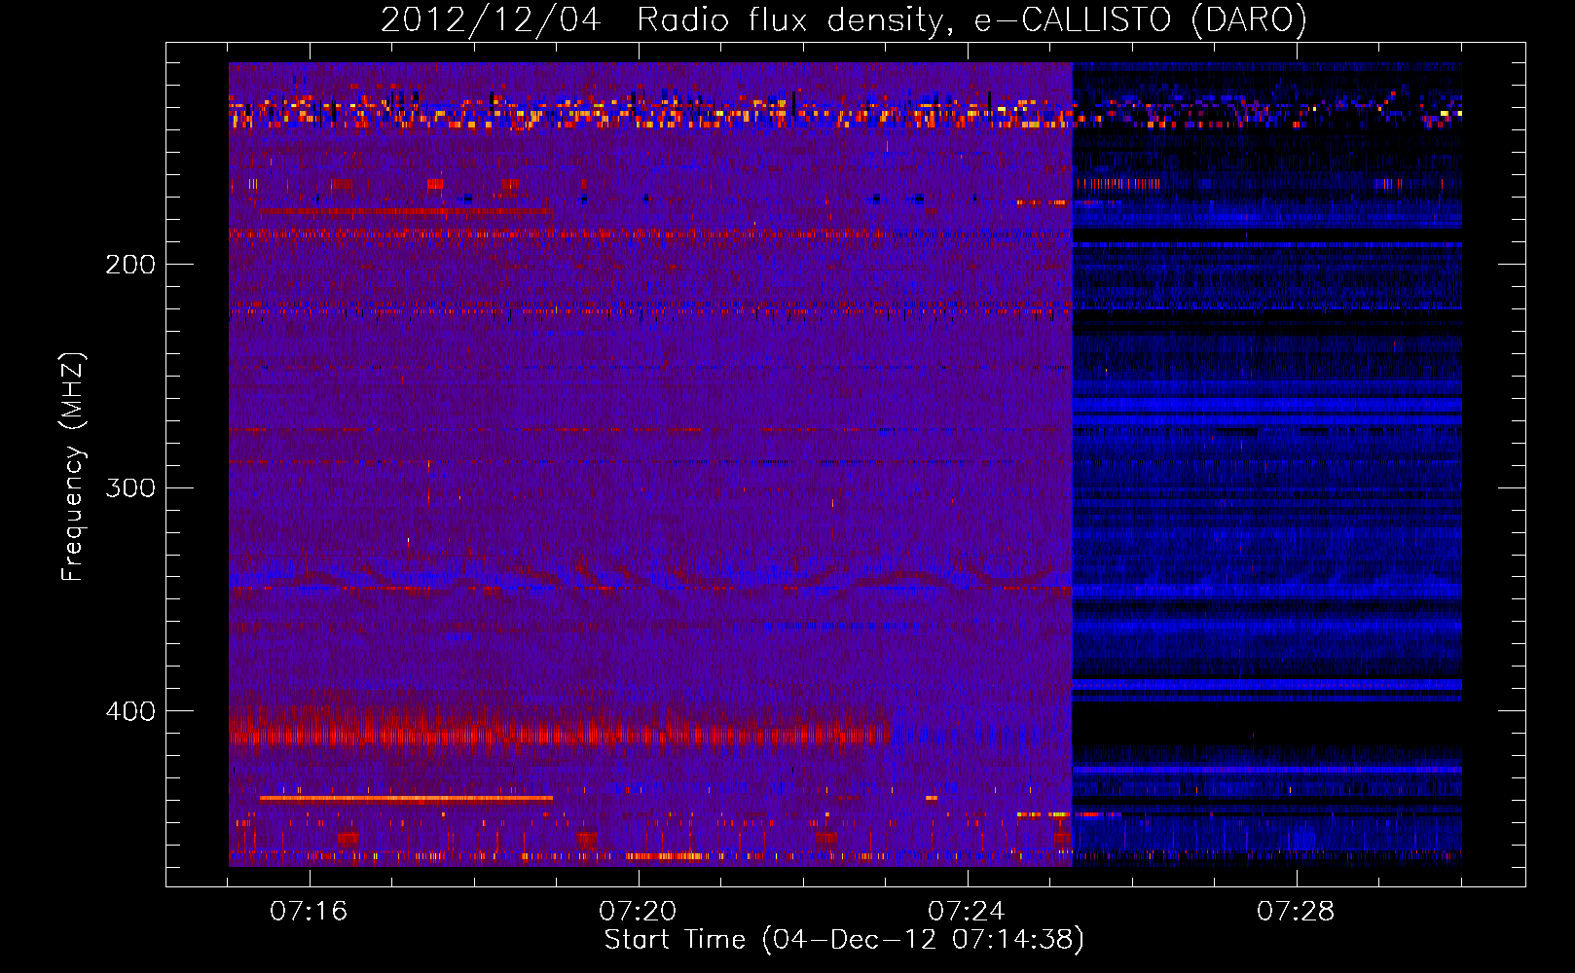Click the 07:28 time tick label

click(1296, 911)
